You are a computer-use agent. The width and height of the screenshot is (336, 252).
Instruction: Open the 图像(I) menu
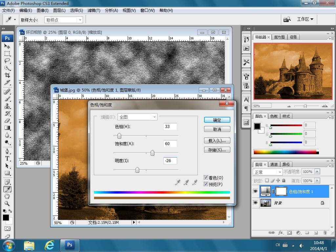(x=43, y=10)
